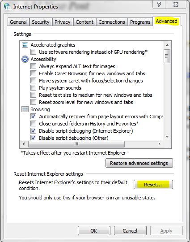Open the Connections tab
The height and width of the screenshot is (242, 190).
coord(112,22)
